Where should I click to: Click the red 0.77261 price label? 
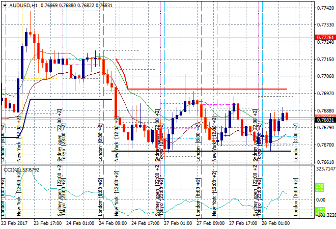pyautogui.click(x=325, y=38)
